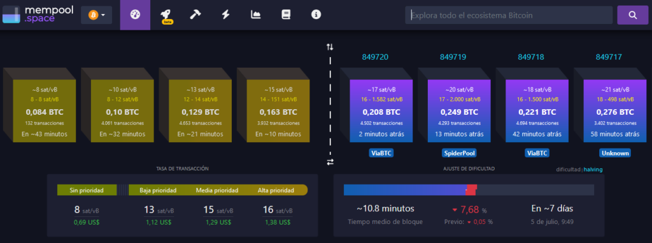
Task: Open the dashboard gauge icon tab
Action: (x=135, y=15)
